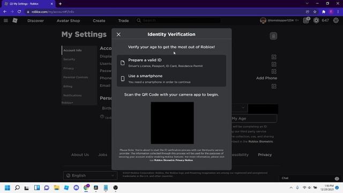Click Add Phone link
Screen dimensions: 343x193
click(x=266, y=78)
